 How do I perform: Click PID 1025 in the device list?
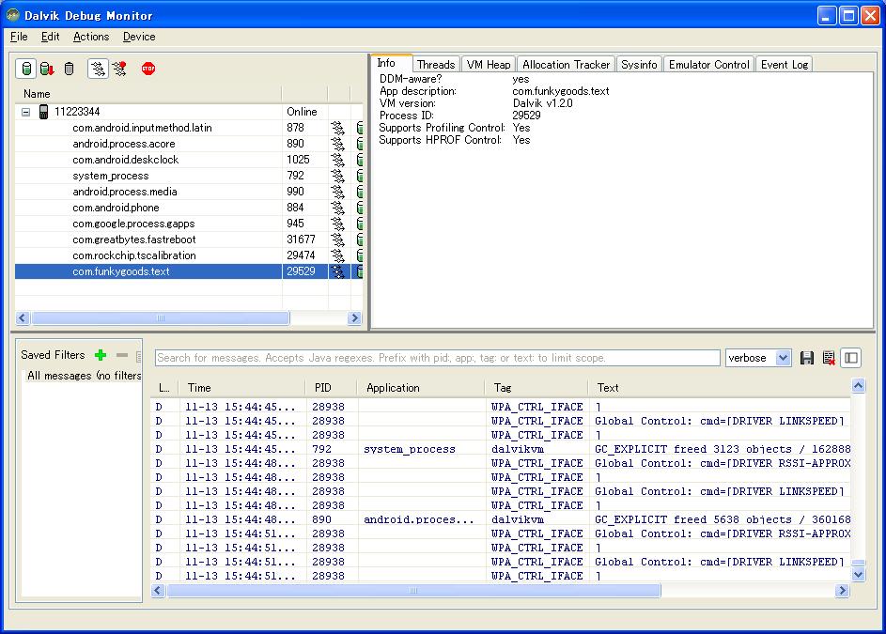pyautogui.click(x=298, y=160)
